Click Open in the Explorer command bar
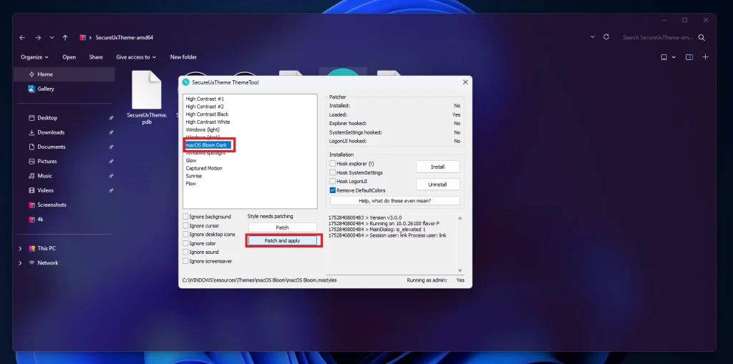This screenshot has height=364, width=733. (x=69, y=57)
